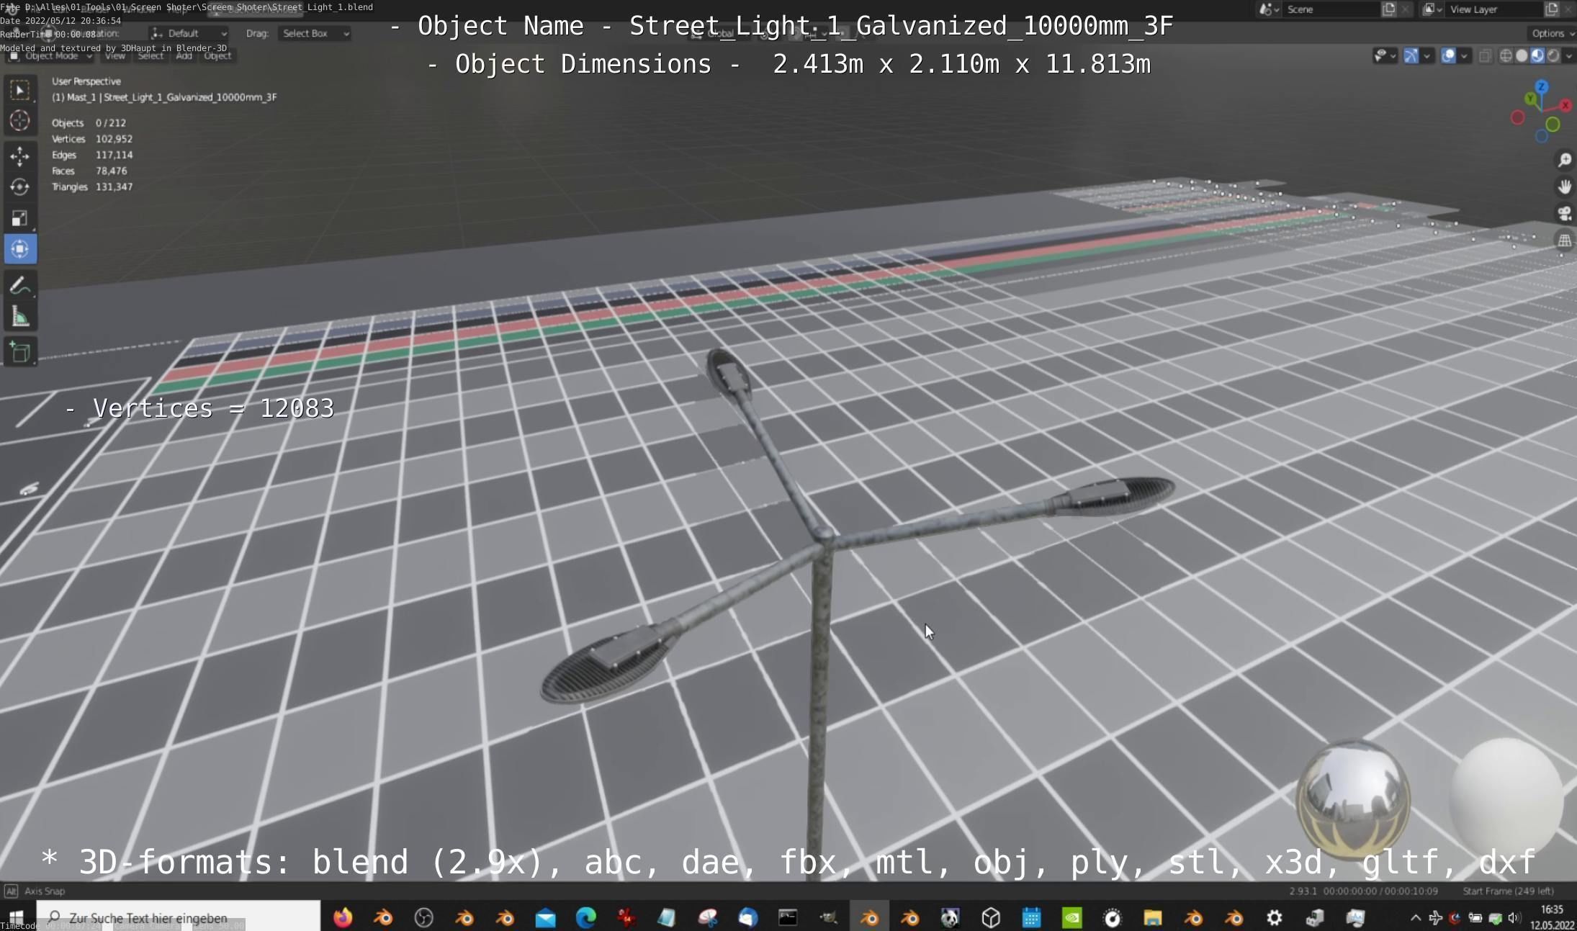This screenshot has width=1577, height=931.
Task: Click the red X axis on the gizmo
Action: (x=1565, y=105)
